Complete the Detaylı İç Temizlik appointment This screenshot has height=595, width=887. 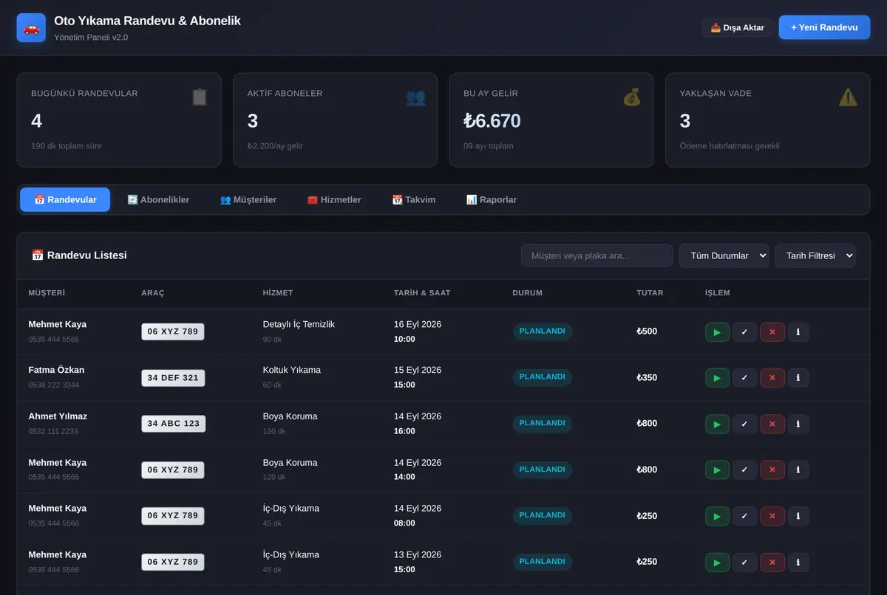pos(744,331)
